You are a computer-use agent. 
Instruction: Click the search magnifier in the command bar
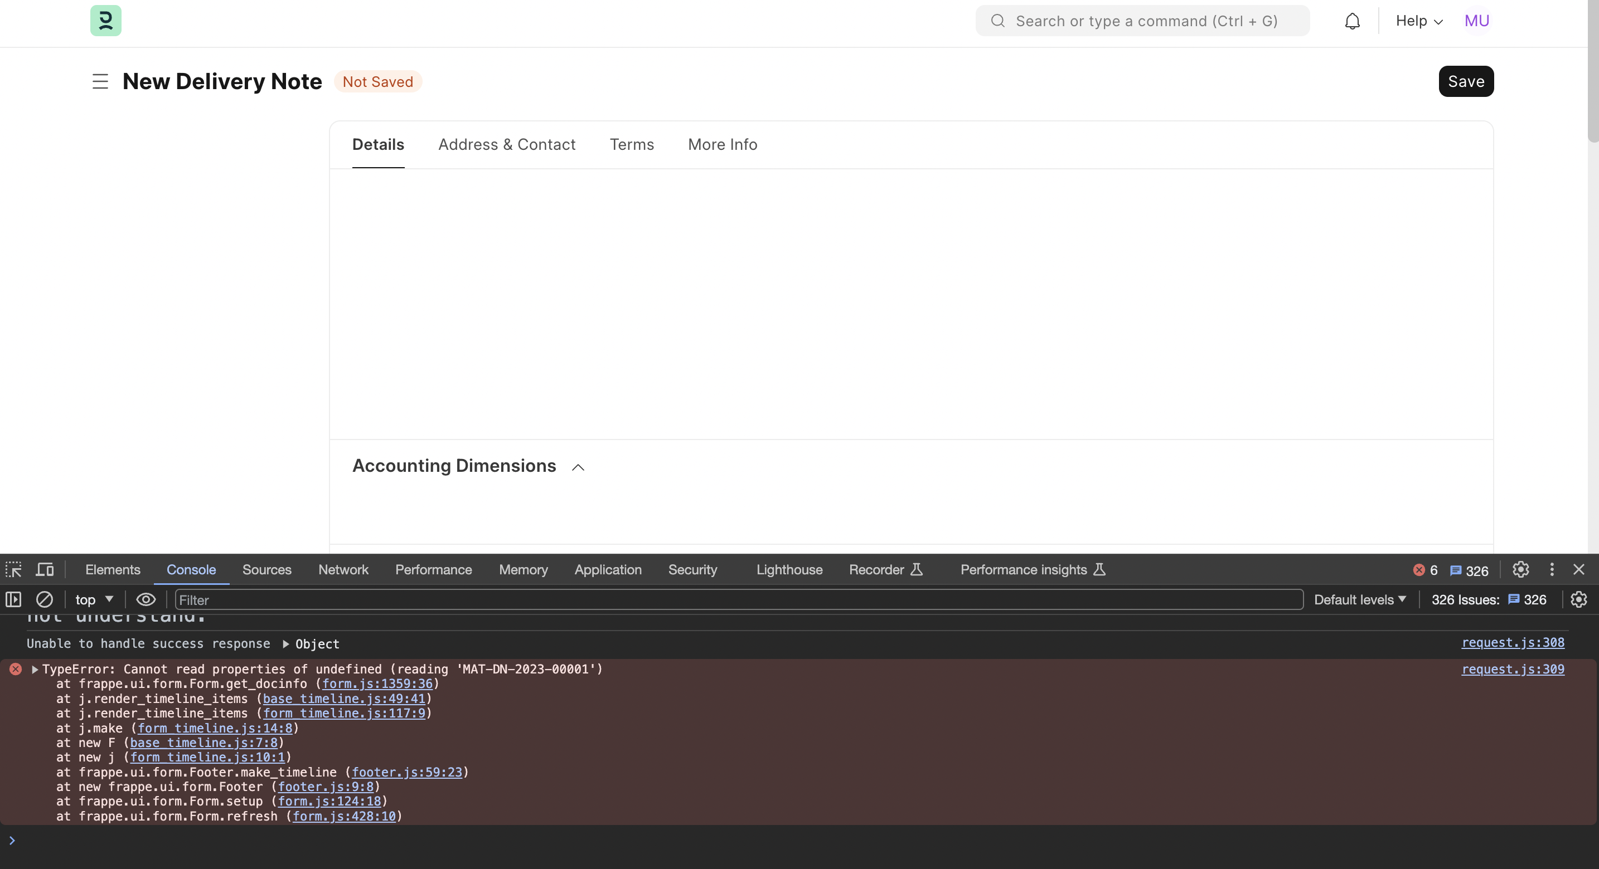[997, 21]
